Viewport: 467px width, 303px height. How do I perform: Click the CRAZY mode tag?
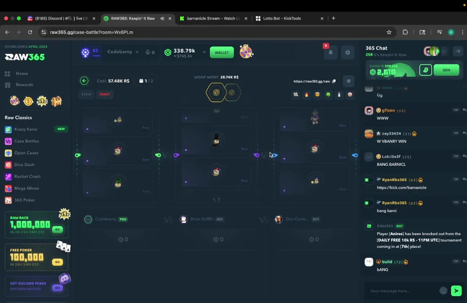[x=105, y=94]
